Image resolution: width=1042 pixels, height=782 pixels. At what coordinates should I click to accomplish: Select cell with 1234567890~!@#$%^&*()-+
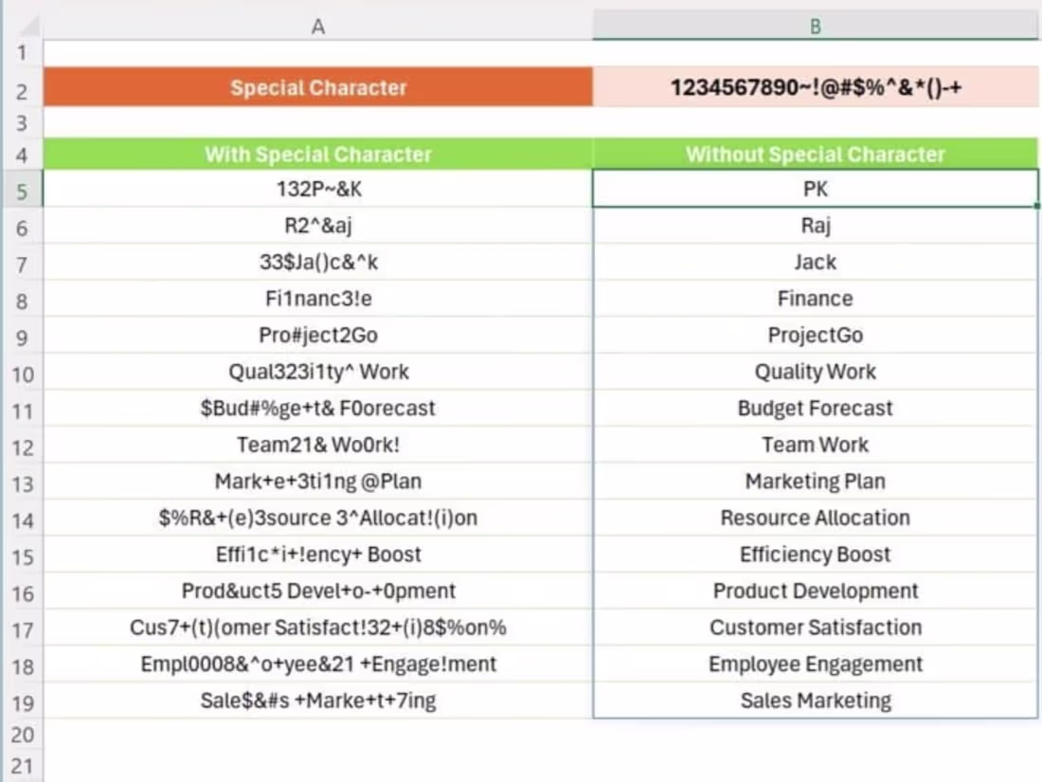(x=816, y=88)
